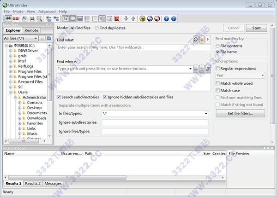
Task: Click the down arrow toolbar icon
Action: click(x=126, y=19)
